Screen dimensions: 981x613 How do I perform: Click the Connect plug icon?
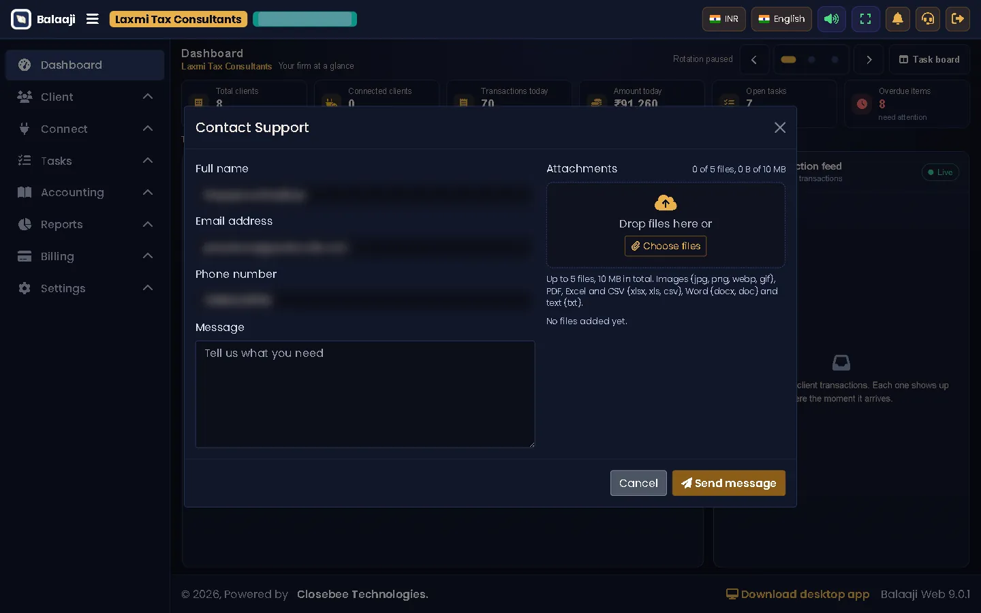[25, 129]
